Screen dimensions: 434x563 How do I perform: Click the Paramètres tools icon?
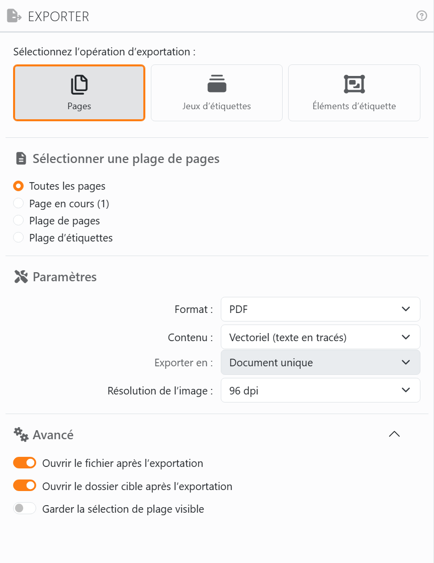pos(21,277)
